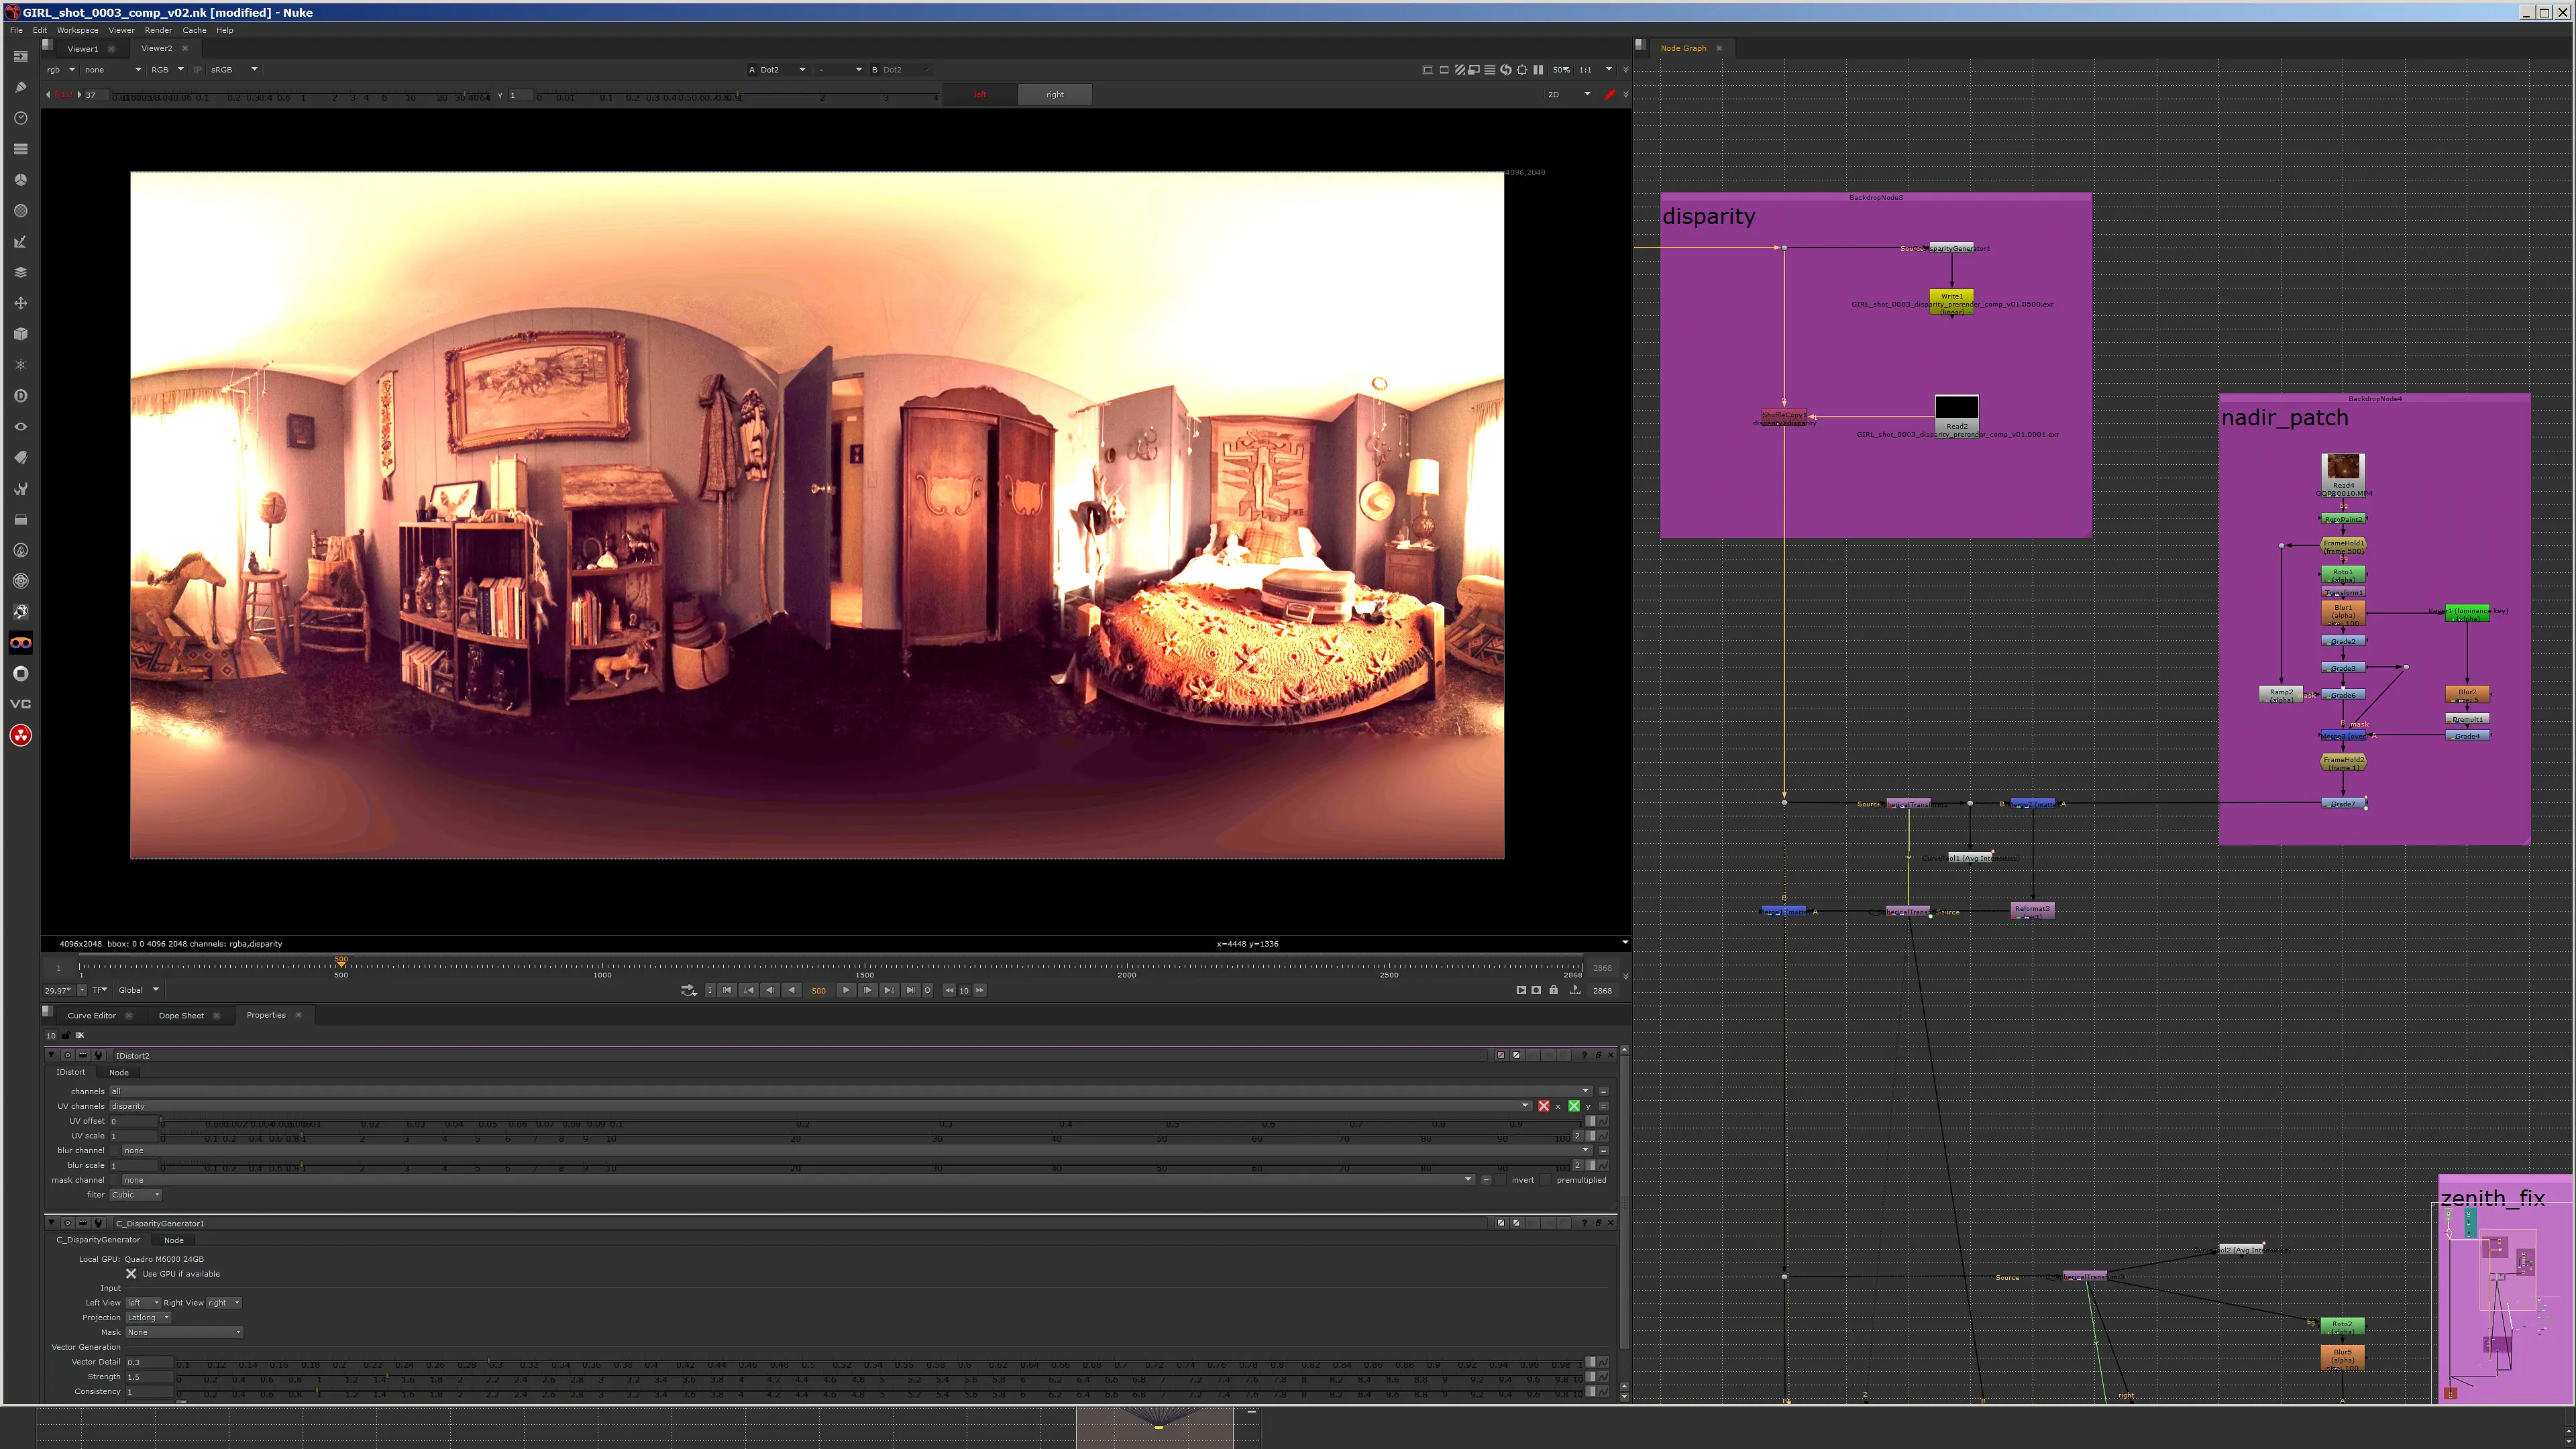Jump to the first frame button
Screen dimensions: 2576x1449
coord(727,990)
